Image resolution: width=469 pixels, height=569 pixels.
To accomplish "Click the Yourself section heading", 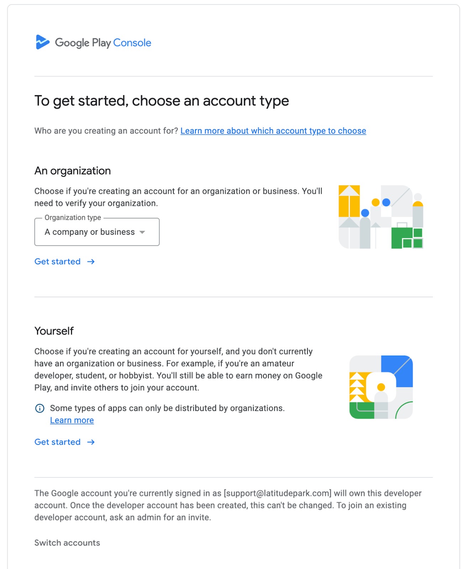I will pos(54,331).
